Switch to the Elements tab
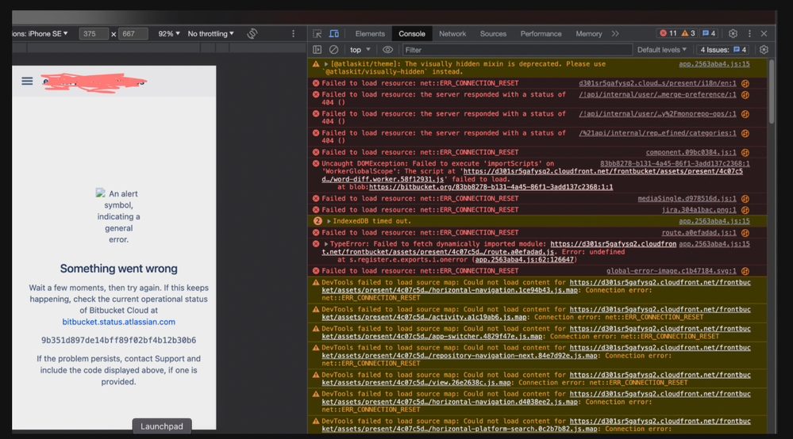 click(370, 34)
